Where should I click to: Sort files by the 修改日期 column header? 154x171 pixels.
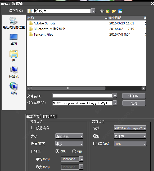pyautogui.click(x=125, y=18)
